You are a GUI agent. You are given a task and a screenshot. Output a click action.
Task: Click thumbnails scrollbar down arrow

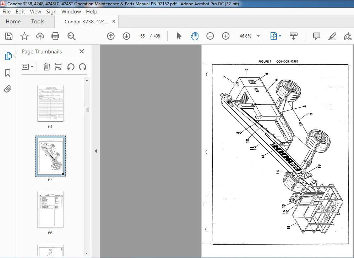(x=87, y=253)
